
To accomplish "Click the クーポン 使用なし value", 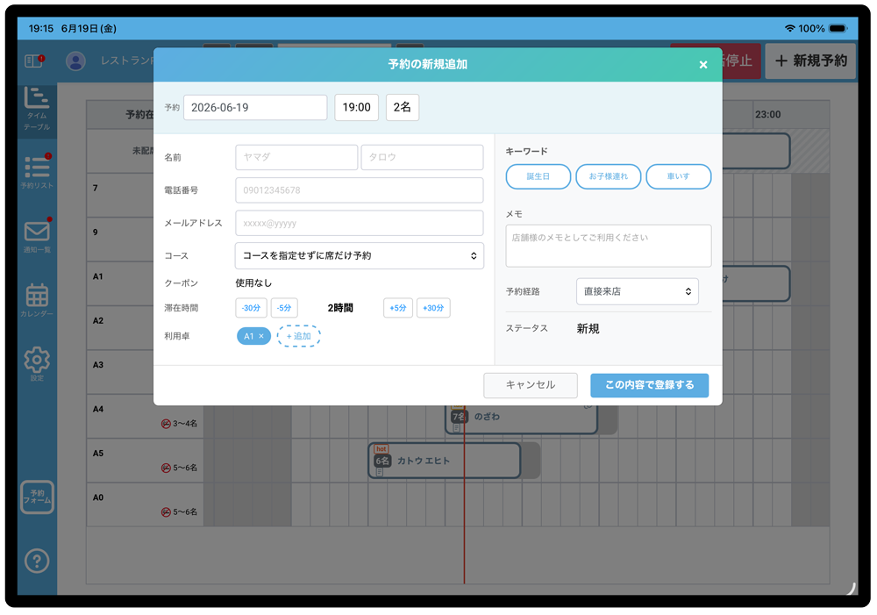I will point(253,283).
